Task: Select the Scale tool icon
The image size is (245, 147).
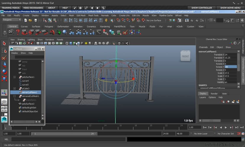Action: [x=4, y=79]
